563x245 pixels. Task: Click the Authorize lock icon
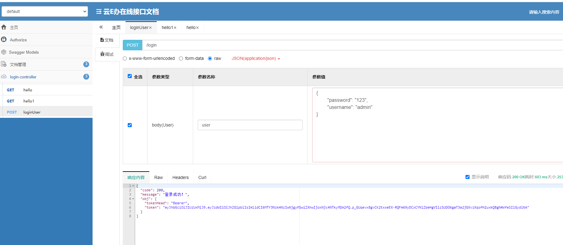point(4,39)
